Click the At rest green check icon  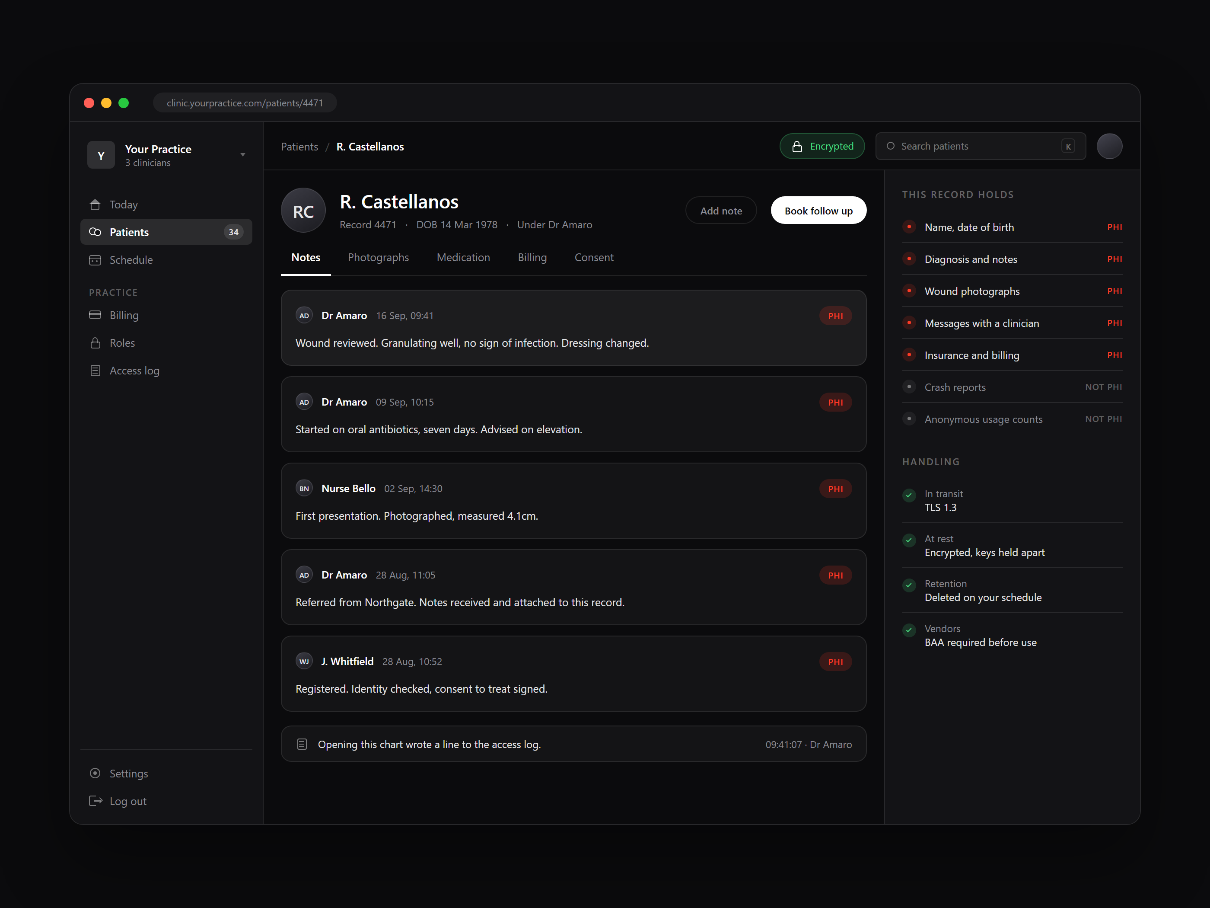(x=909, y=540)
